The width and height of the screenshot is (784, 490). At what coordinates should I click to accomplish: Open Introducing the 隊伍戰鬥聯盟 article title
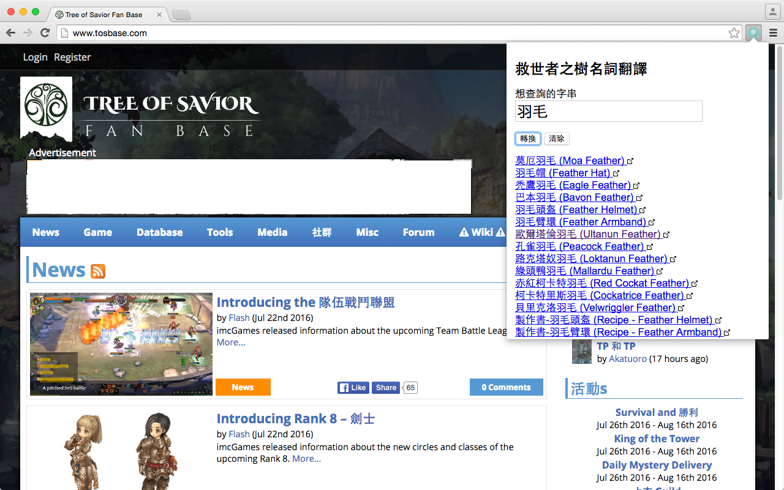click(x=306, y=302)
